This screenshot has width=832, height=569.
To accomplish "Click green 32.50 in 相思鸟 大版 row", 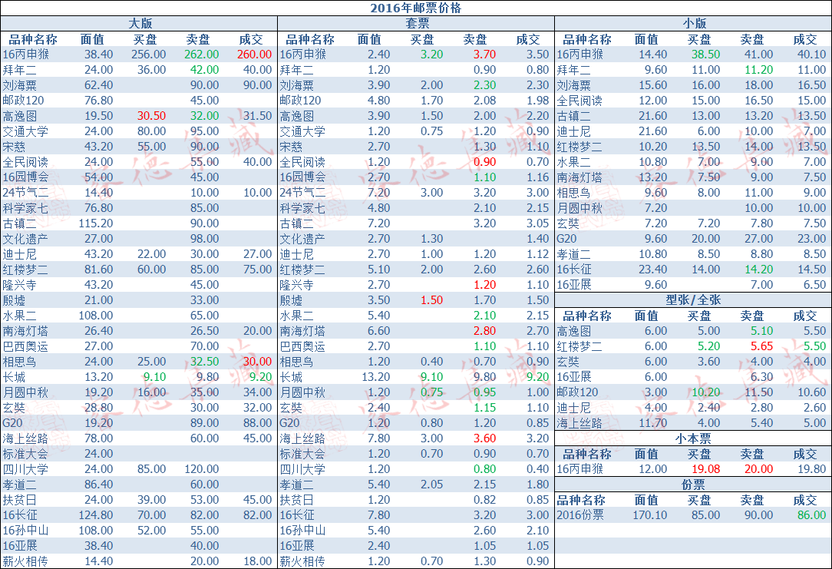I will 205,362.
